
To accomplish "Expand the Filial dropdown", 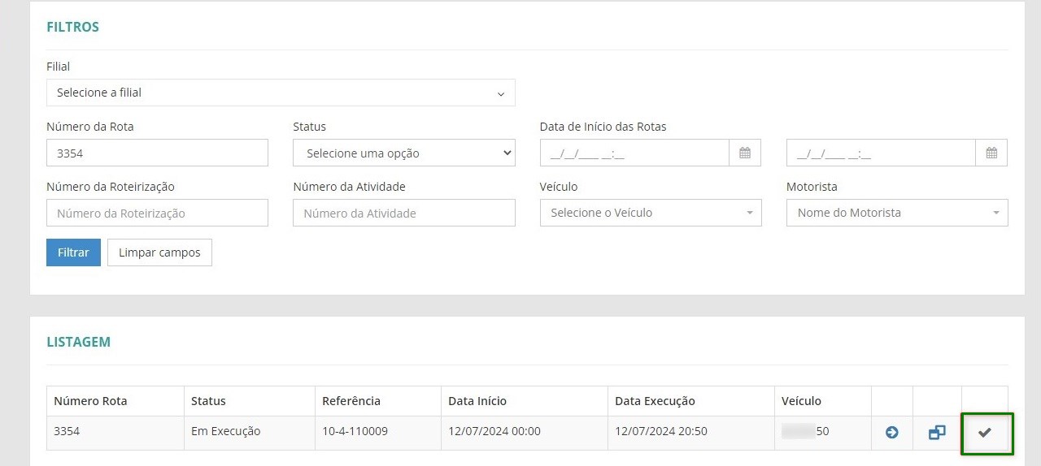I will coord(281,93).
